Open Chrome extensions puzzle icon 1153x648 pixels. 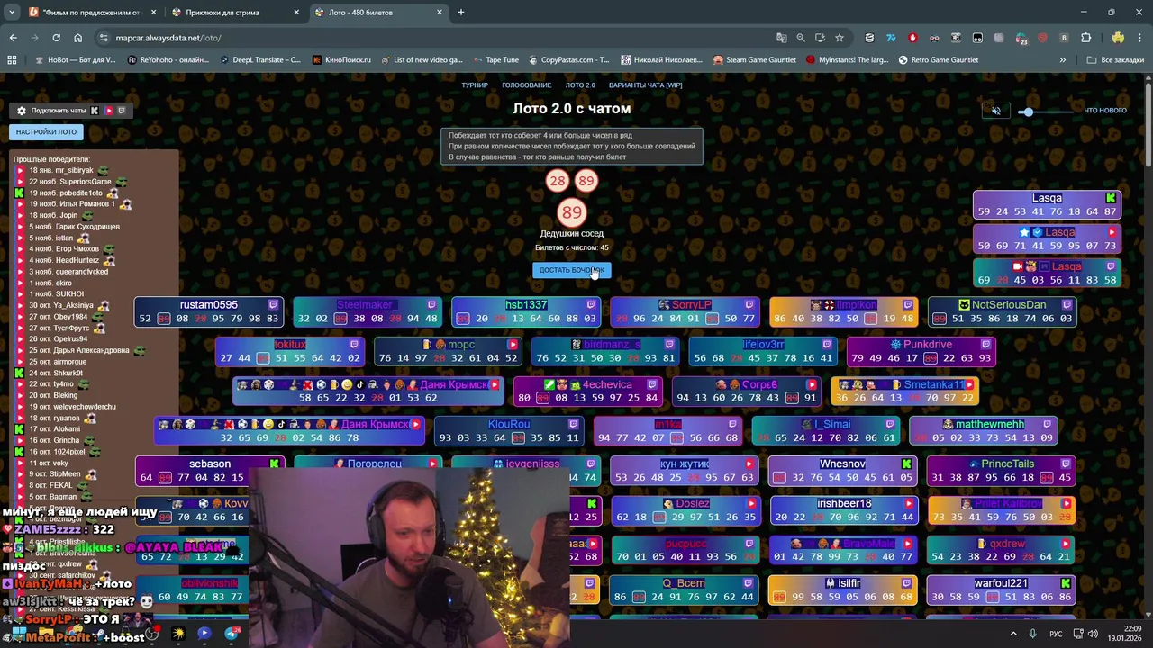(1085, 38)
